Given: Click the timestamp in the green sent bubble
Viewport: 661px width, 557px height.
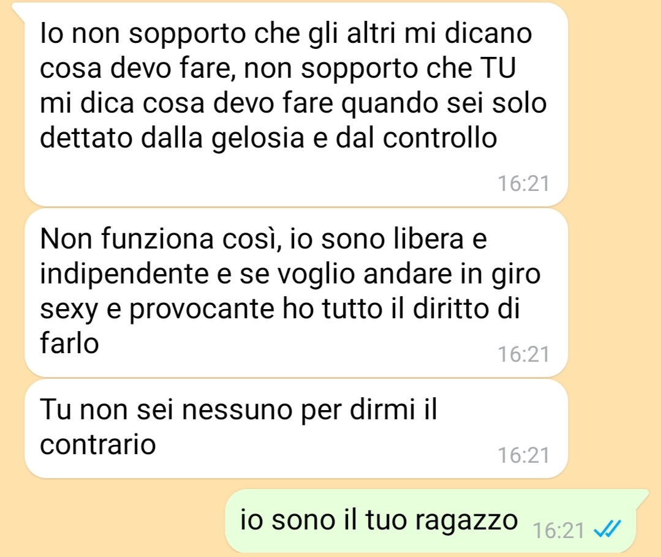Looking at the screenshot, I should click(559, 531).
